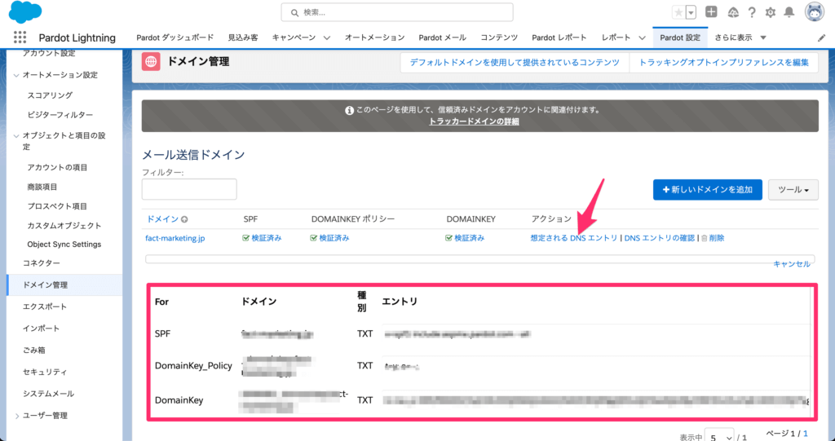Viewport: 835px width, 441px height.
Task: Open the Help question mark icon
Action: (x=751, y=12)
